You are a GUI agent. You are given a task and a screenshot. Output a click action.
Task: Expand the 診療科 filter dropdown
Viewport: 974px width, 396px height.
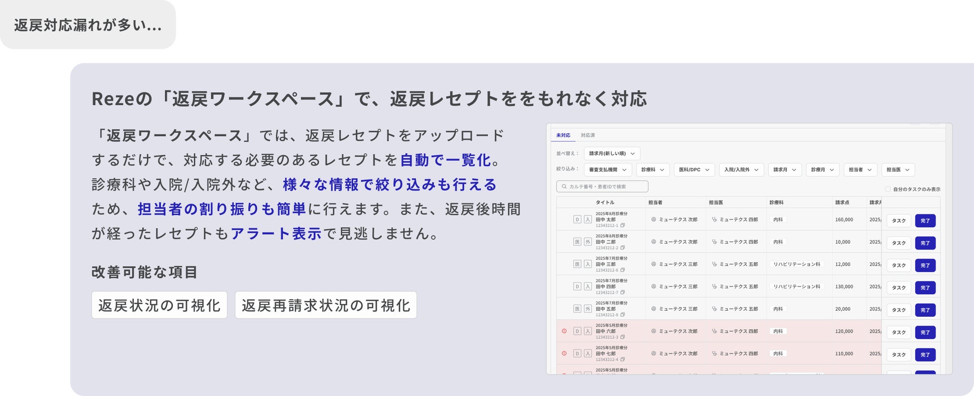pyautogui.click(x=653, y=170)
